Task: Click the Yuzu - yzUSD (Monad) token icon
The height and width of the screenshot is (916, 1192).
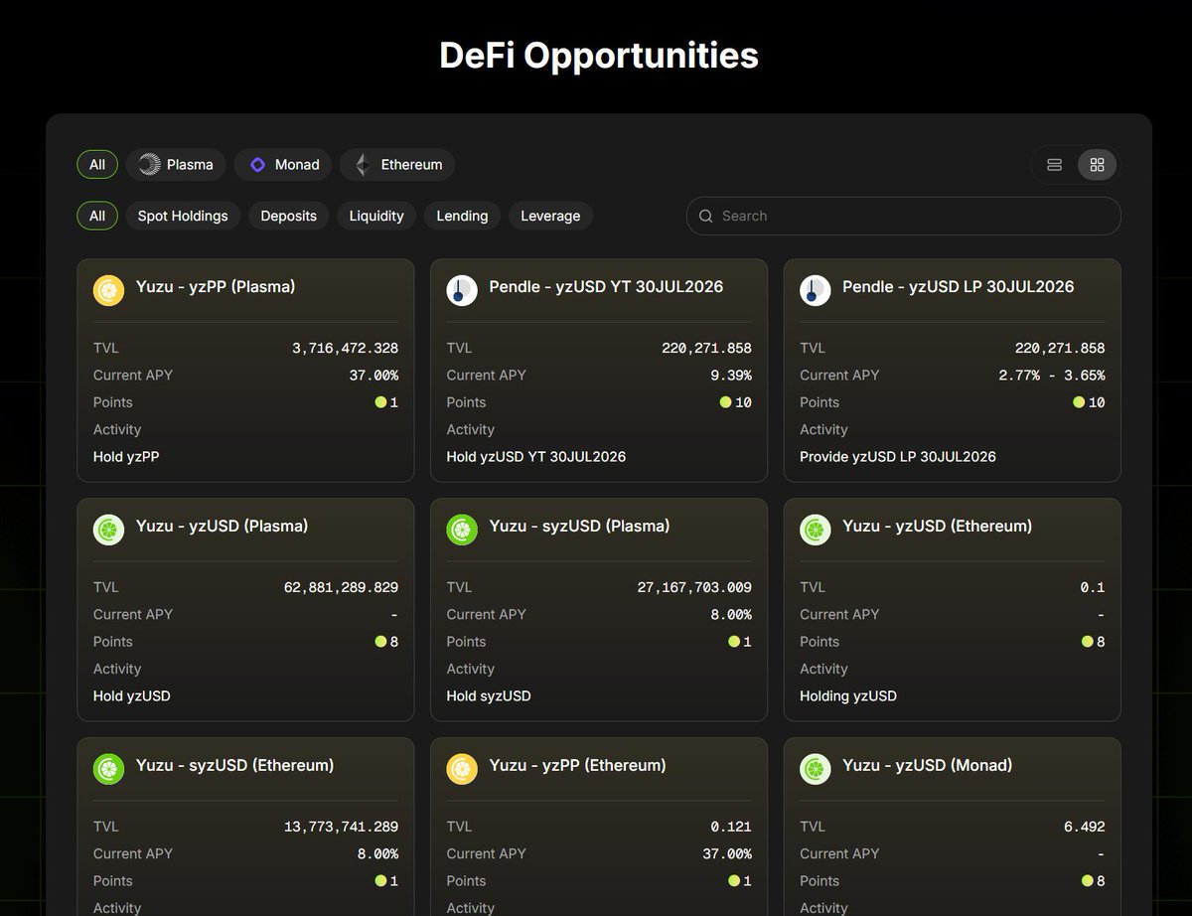Action: coord(816,769)
